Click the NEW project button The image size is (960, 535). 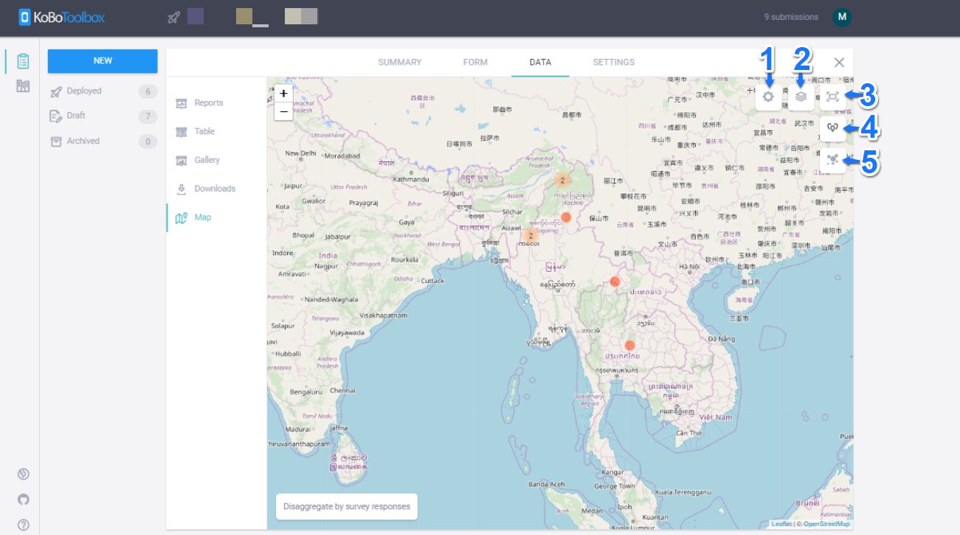point(103,61)
